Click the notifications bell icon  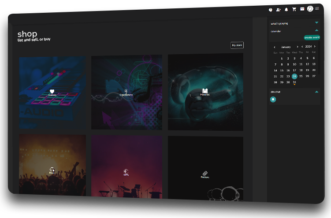click(286, 9)
